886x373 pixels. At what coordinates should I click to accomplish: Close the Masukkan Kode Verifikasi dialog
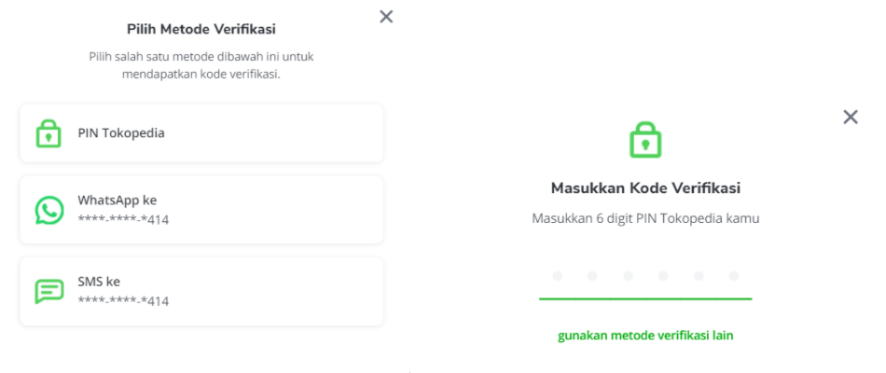[x=851, y=117]
